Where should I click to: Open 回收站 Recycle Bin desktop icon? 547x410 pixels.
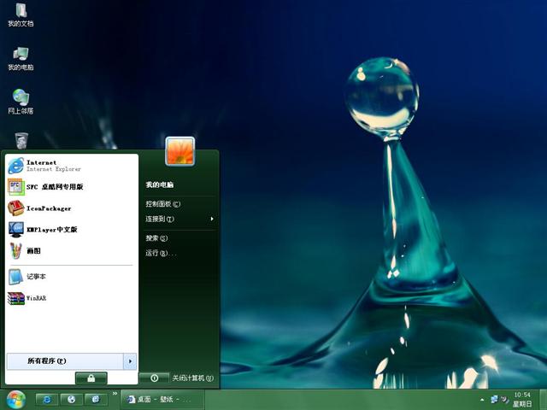pyautogui.click(x=21, y=140)
